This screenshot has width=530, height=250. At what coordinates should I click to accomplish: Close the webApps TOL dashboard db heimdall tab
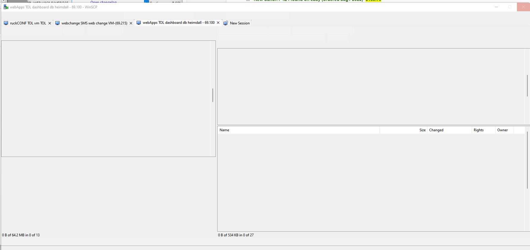218,23
